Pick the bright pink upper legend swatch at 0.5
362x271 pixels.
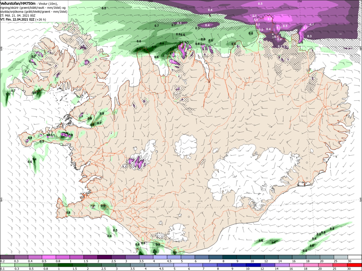tap(49, 257)
